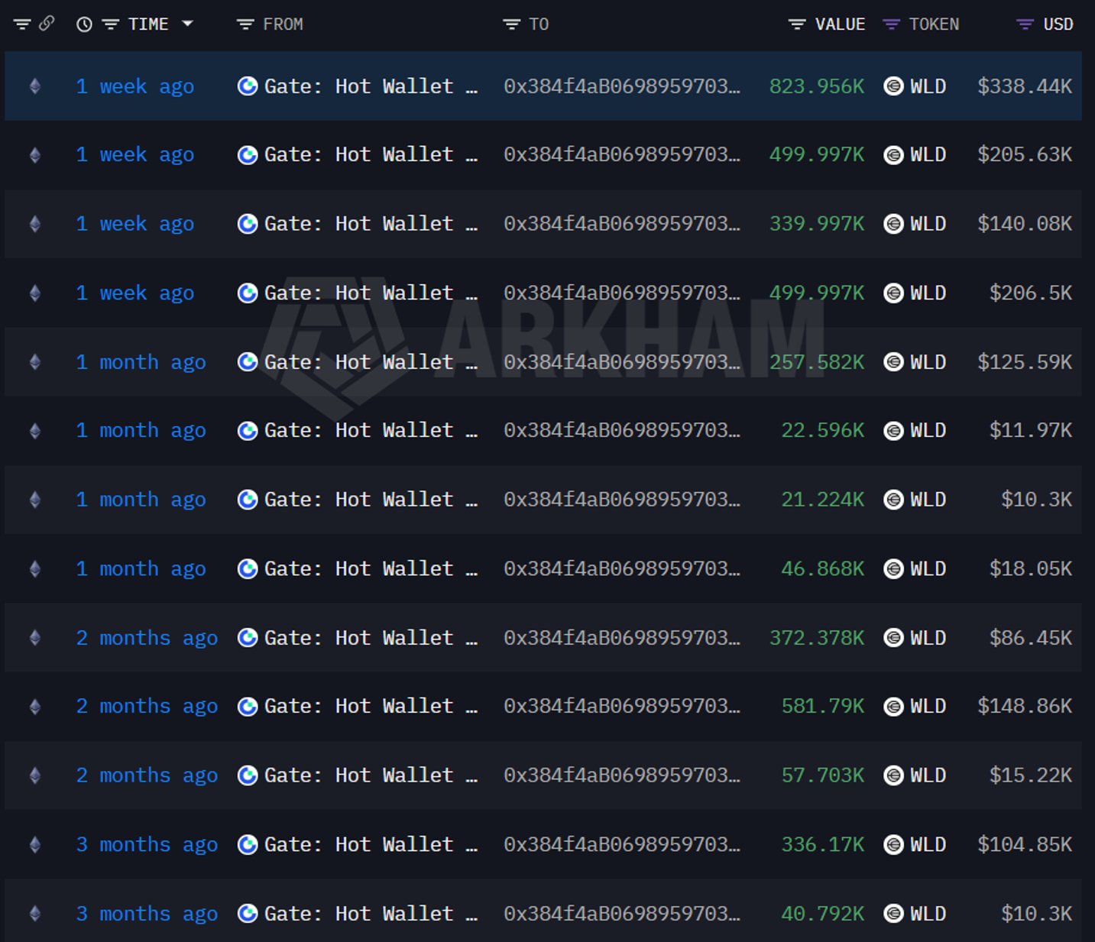Open Gate: Hot Wallet in the $206.5K row
This screenshot has height=942, width=1095.
371,293
